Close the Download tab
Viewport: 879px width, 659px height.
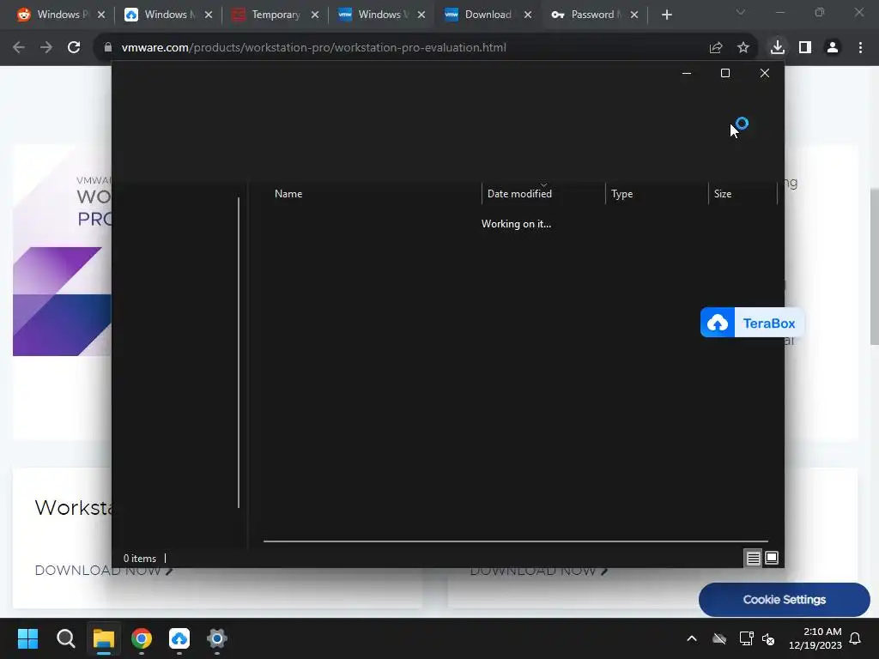click(528, 15)
